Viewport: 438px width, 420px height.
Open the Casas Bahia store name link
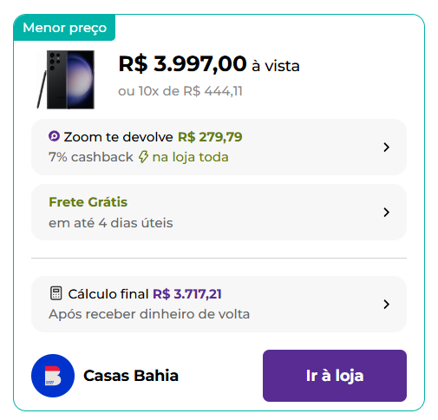coord(131,376)
